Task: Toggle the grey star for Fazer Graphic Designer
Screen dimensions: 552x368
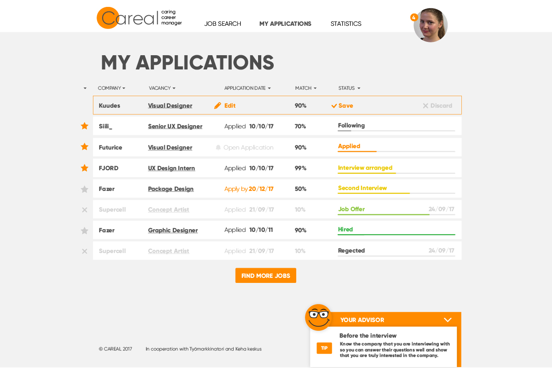Action: click(85, 230)
